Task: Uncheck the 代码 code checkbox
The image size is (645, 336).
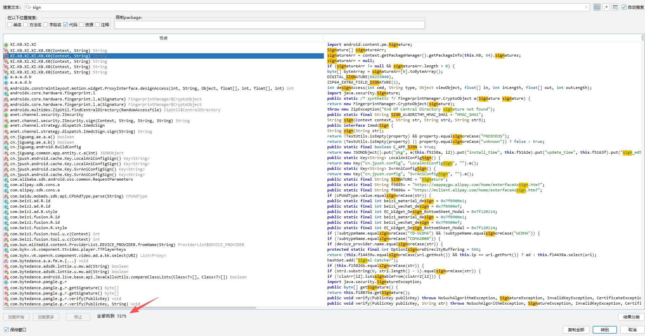Action: tap(66, 25)
